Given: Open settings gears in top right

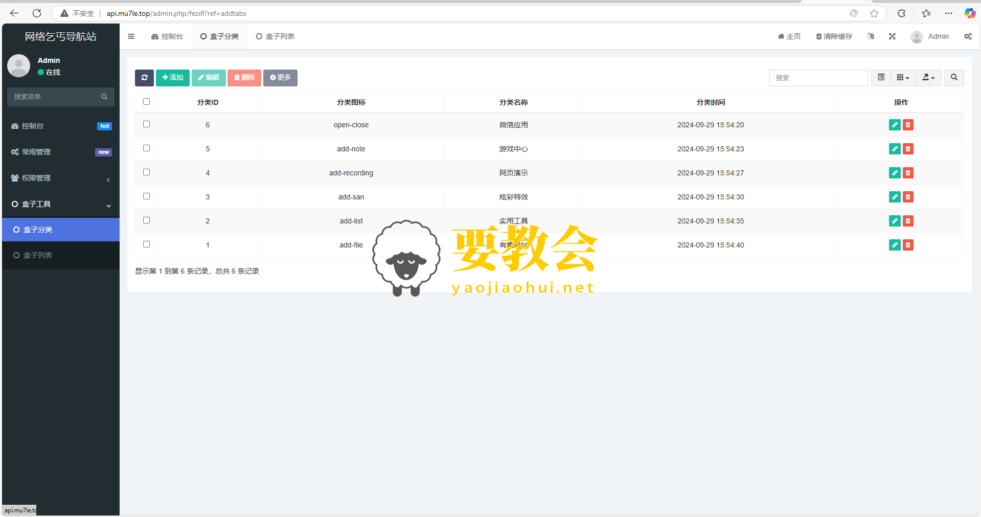Looking at the screenshot, I should point(968,36).
